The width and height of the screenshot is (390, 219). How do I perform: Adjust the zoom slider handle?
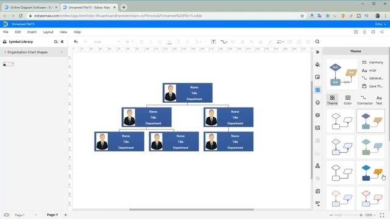pos(340,215)
